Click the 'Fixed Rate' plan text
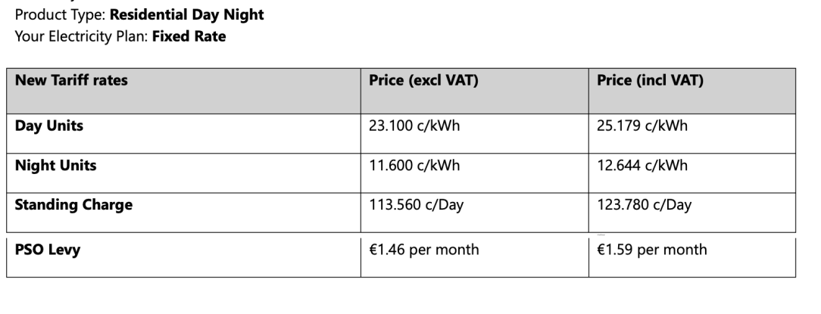Viewport: 821px width, 314px height. (189, 36)
